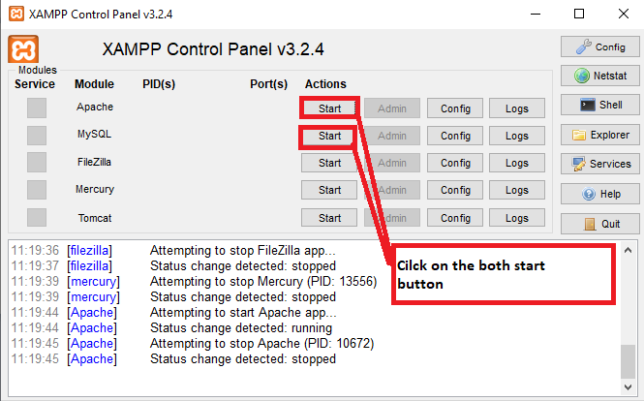
Task: Start the FileZilla module
Action: [329, 163]
